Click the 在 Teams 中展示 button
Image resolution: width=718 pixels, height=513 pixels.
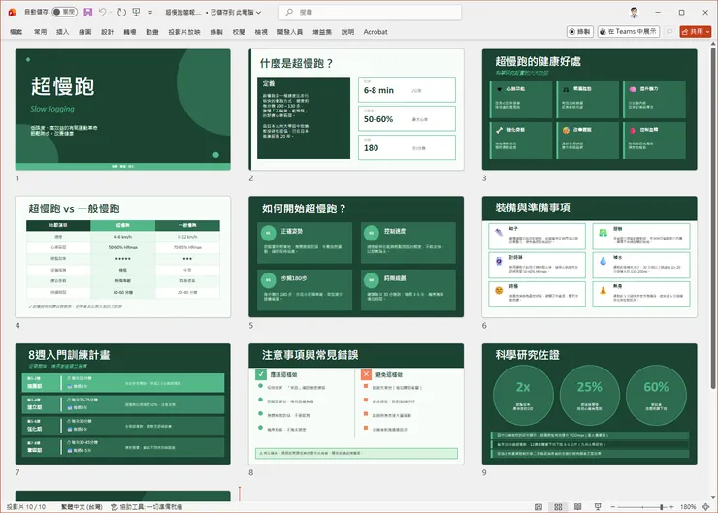coord(629,32)
